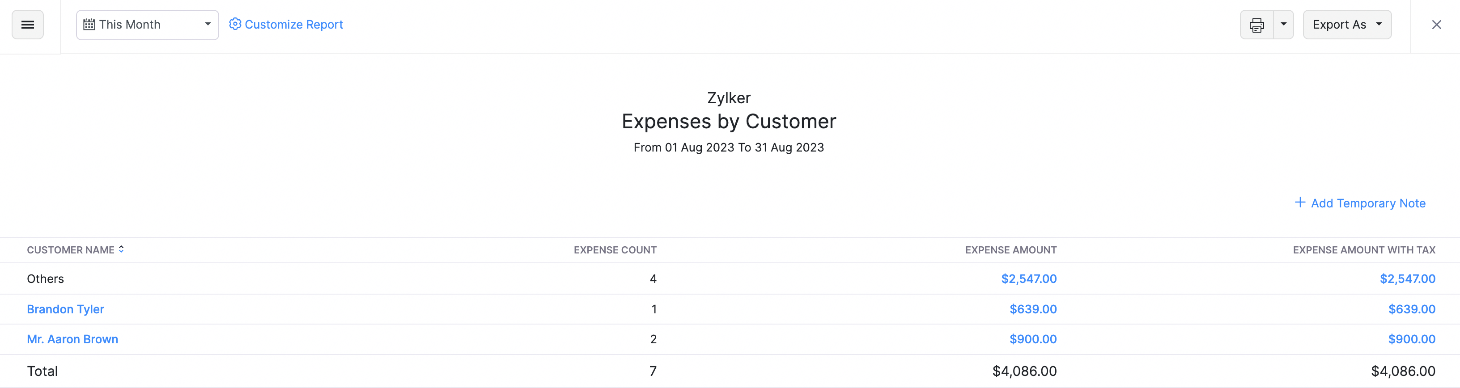Click $900.00 expense amount for Mr. Aaron Brown
Image resolution: width=1460 pixels, height=388 pixels.
[1033, 339]
